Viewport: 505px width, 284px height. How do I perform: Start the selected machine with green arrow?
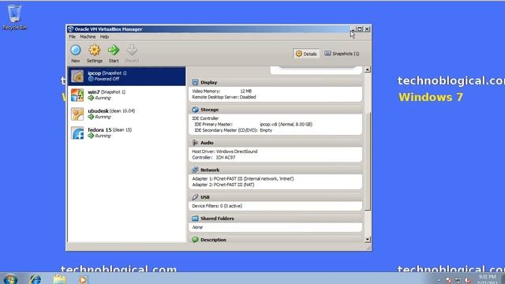tap(114, 50)
